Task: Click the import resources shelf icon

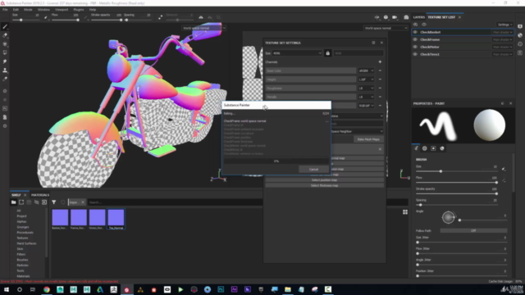Action: pos(44,202)
